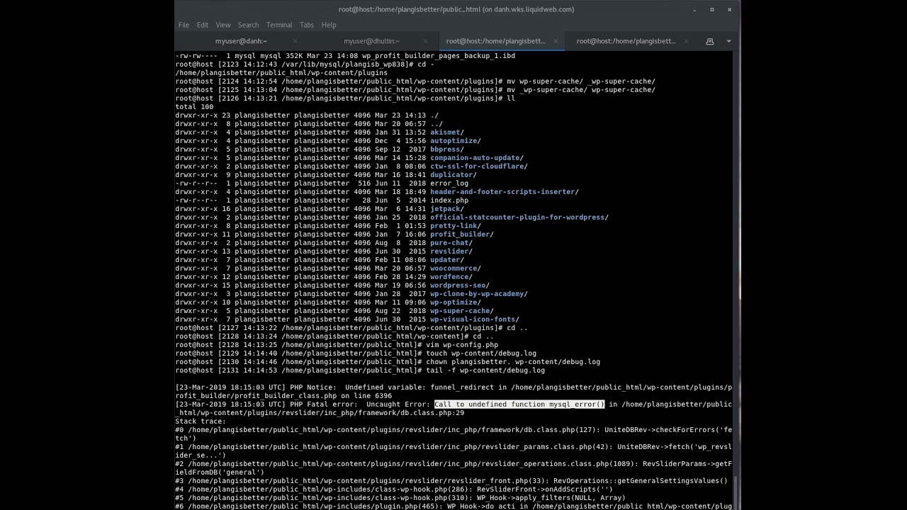Minimize the terminal window

tap(694, 10)
